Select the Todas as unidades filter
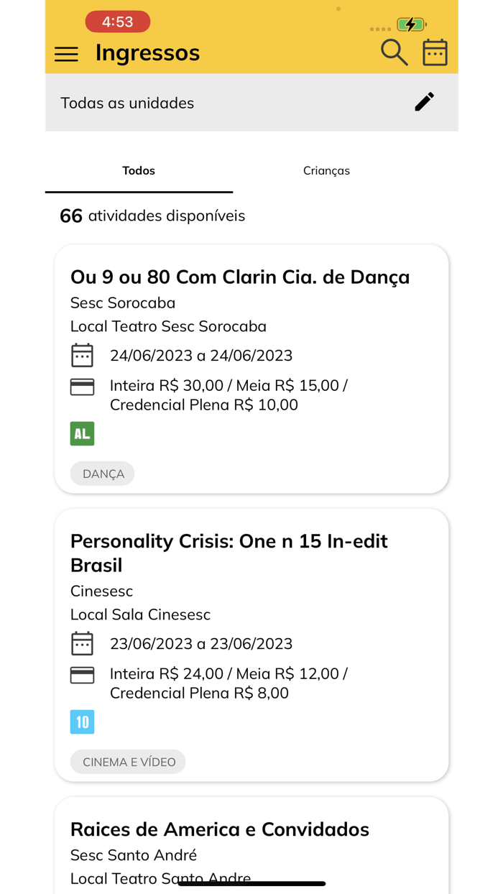Screen dimensions: 503x894 pyautogui.click(x=127, y=103)
